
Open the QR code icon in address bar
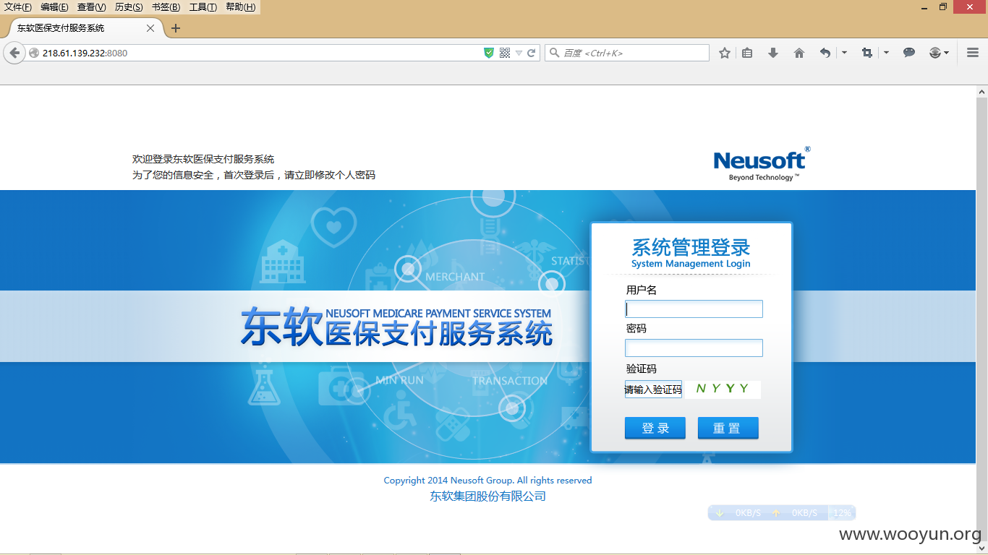[505, 53]
